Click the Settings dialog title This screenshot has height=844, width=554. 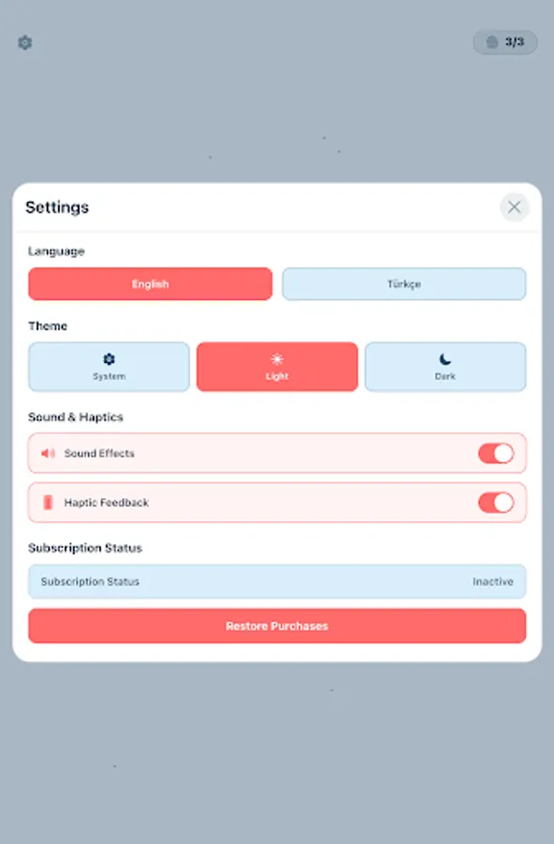(x=58, y=207)
